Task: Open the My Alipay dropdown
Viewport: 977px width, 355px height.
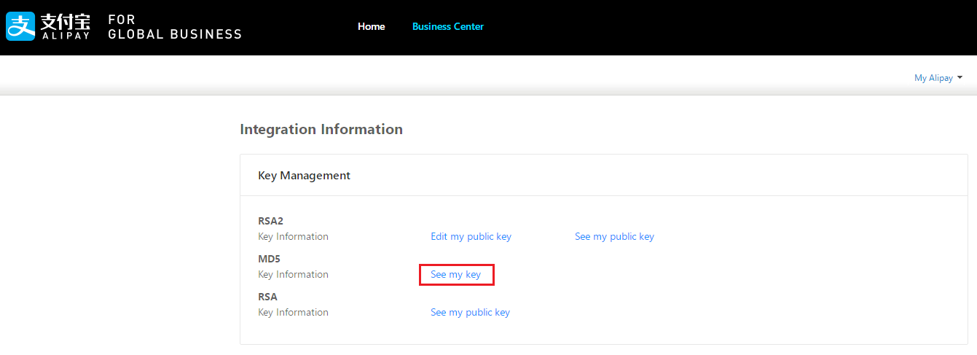Action: (x=933, y=78)
